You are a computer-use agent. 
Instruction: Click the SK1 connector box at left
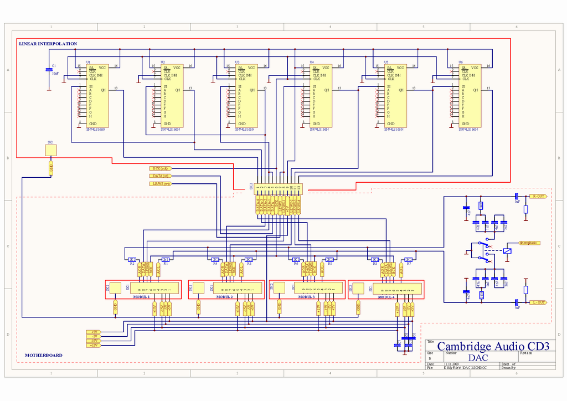(x=51, y=150)
